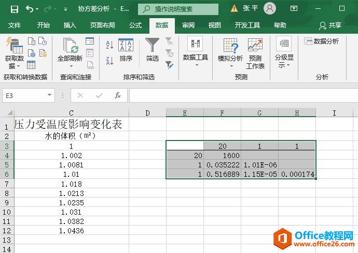Click cell with title 压力受温度影响变化表
The width and height of the screenshot is (358, 253).
72,124
